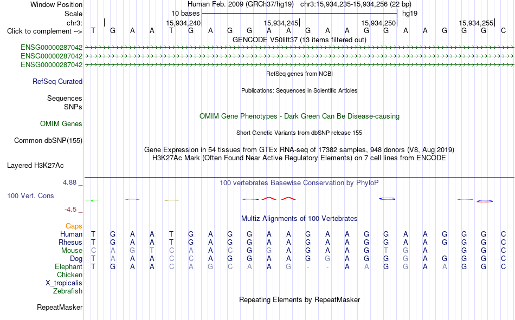Click the Mouse alignment row label
515x320 pixels.
(x=72, y=250)
